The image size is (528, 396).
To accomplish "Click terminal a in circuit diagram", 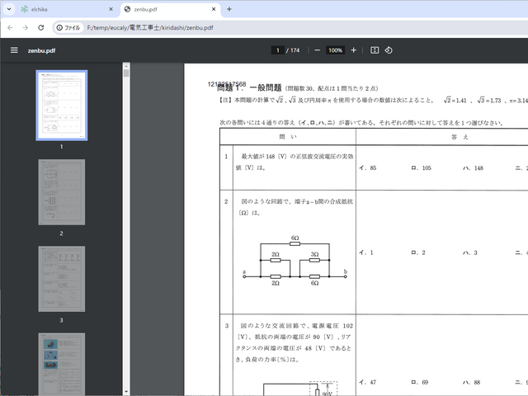I will 244,276.
